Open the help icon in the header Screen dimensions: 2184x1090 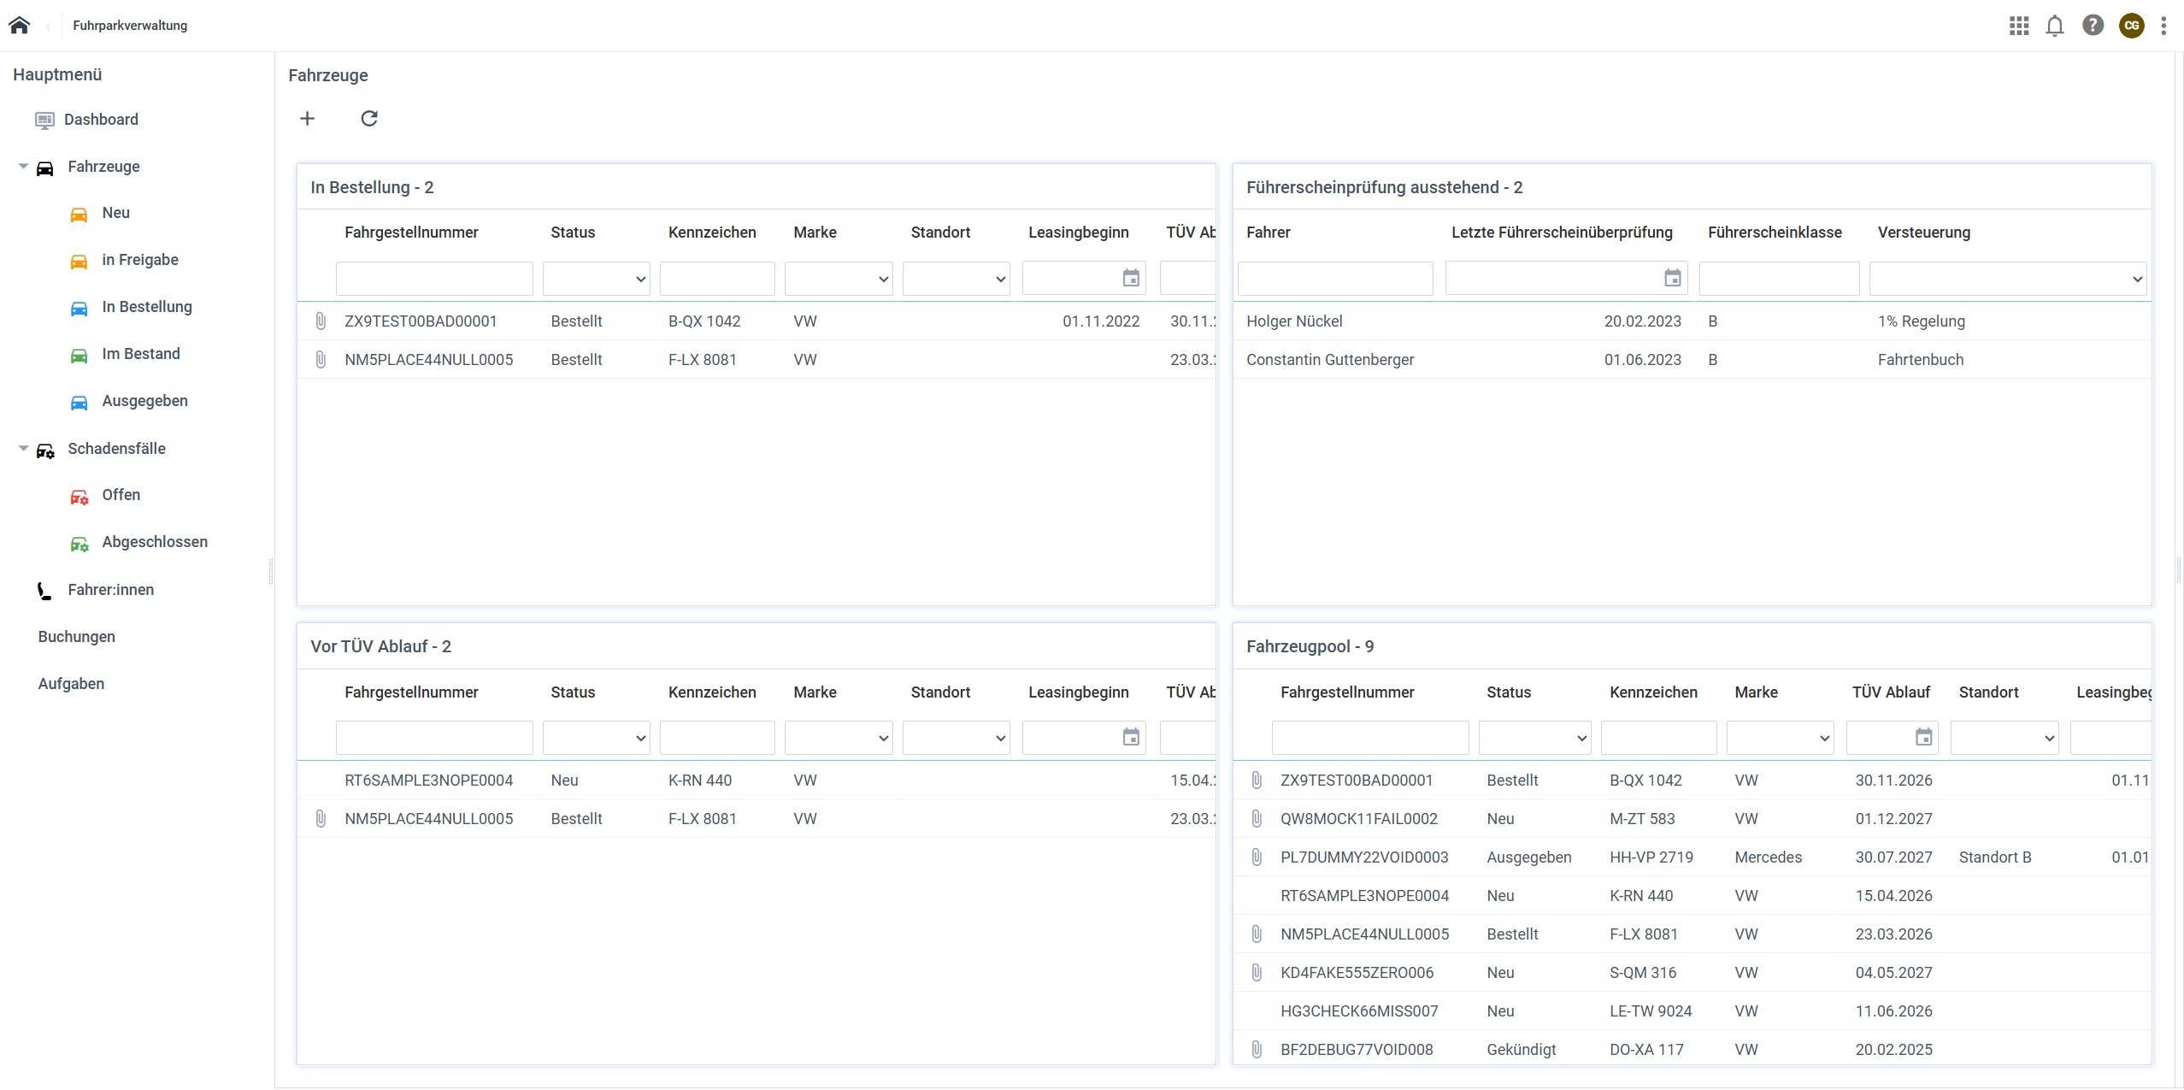pos(2092,26)
